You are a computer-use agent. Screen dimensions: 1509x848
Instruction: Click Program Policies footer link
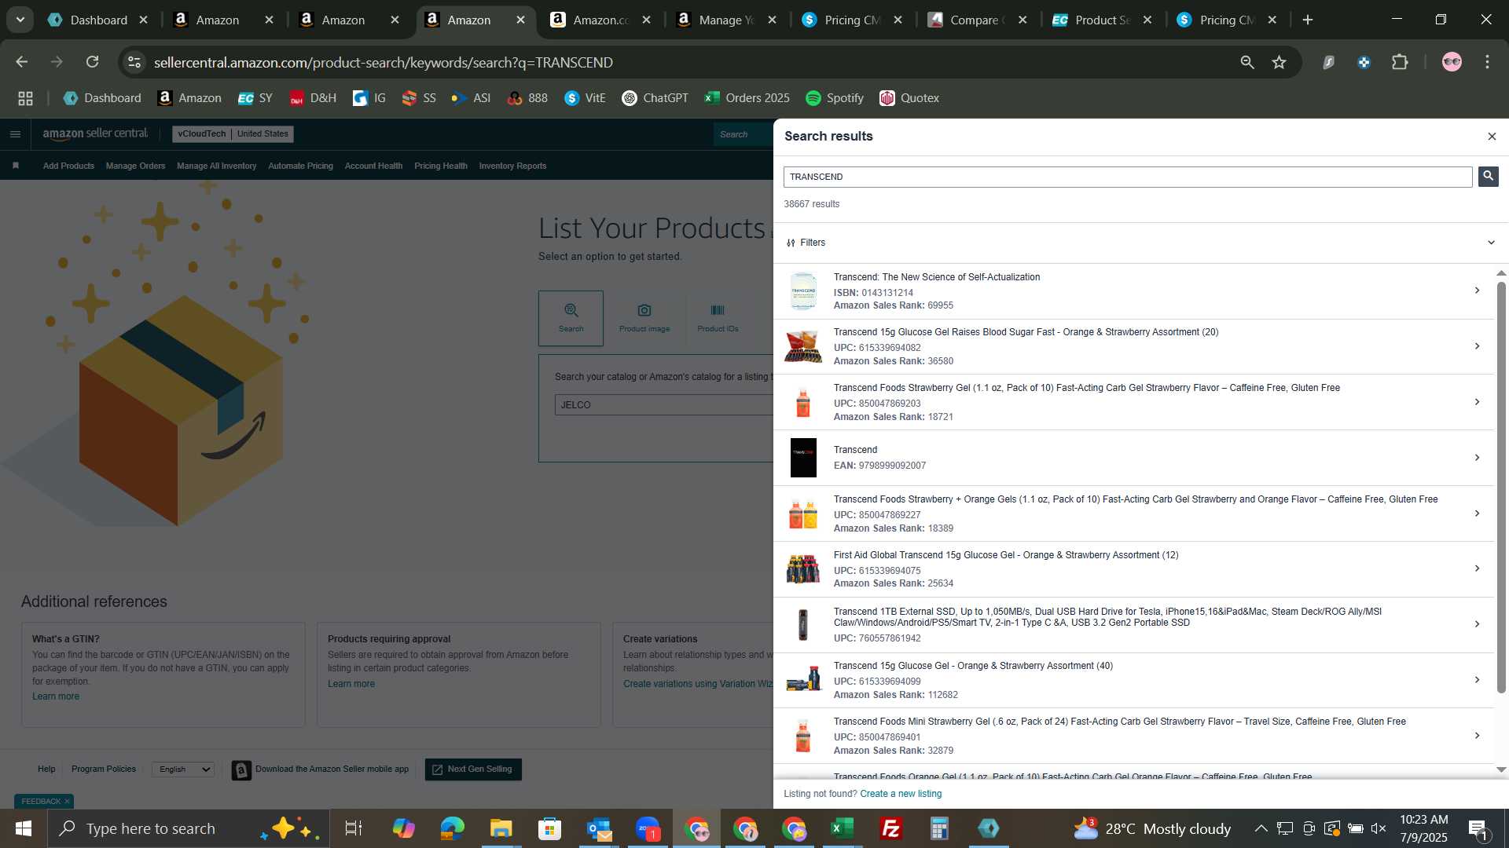(x=104, y=769)
